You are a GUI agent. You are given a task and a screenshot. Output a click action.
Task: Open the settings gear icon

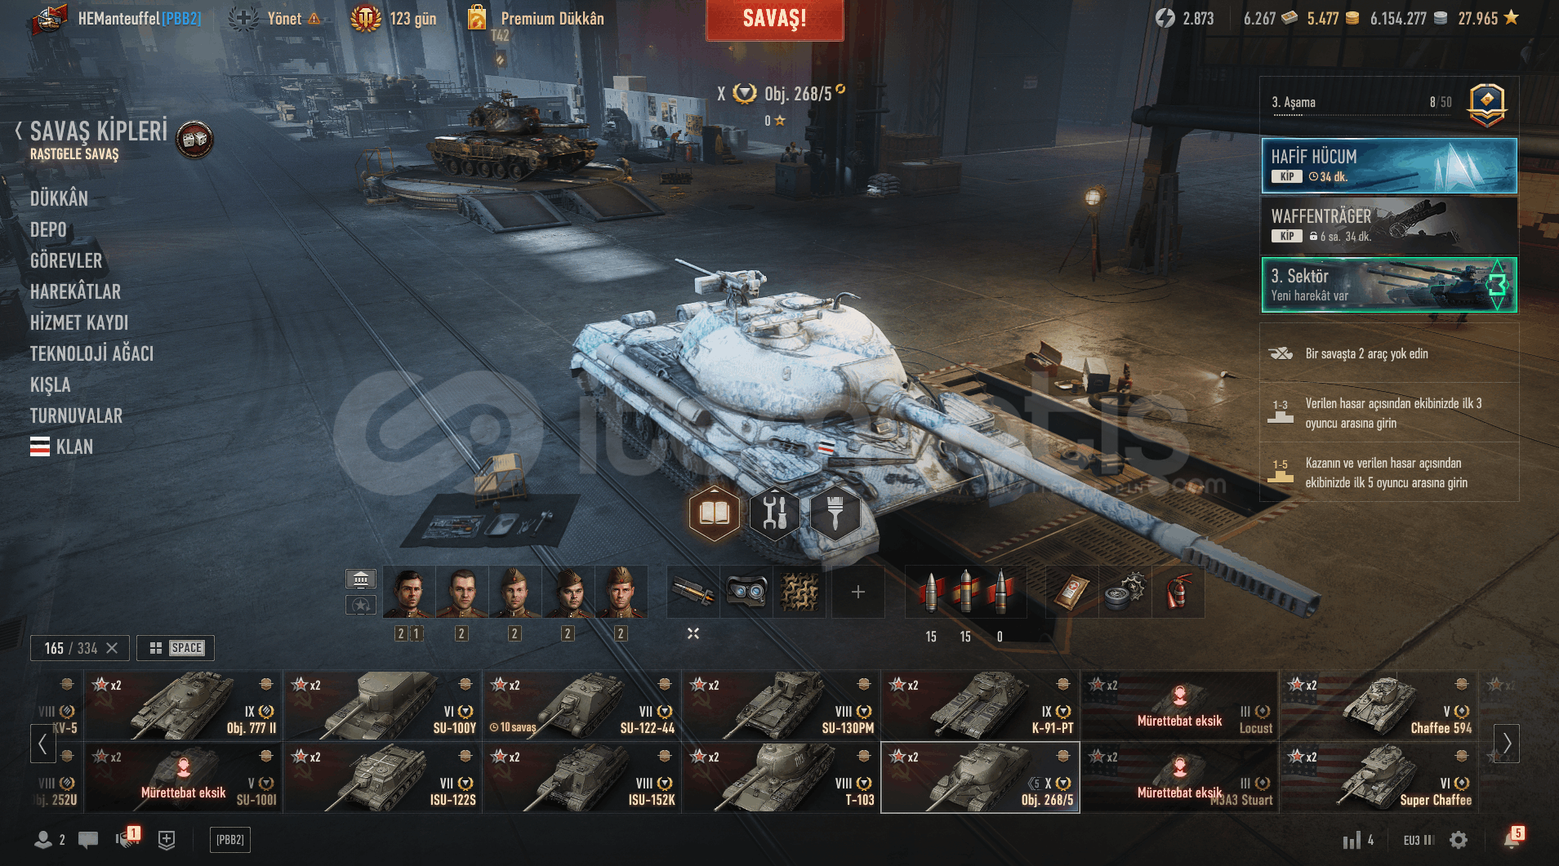(x=1459, y=840)
